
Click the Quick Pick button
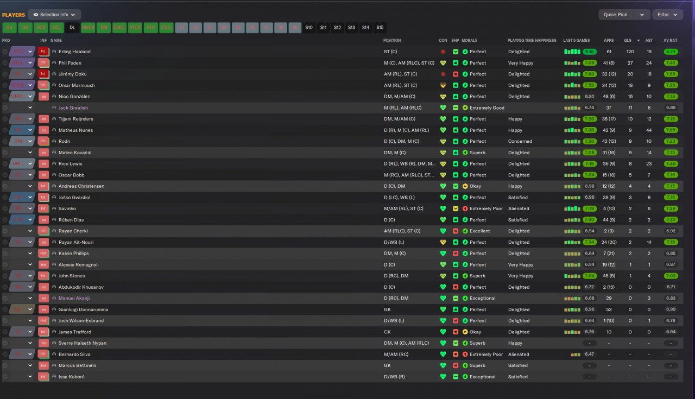pos(616,15)
